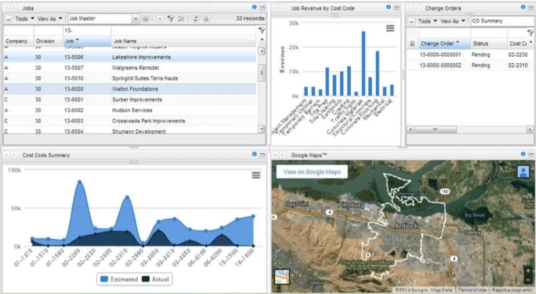
Task: Click the Jobs grid vertical scrollbar thumb
Action: coord(262,72)
